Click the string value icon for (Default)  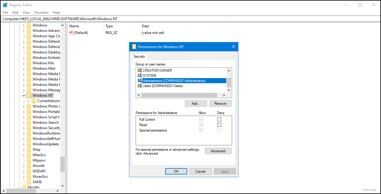pyautogui.click(x=71, y=32)
